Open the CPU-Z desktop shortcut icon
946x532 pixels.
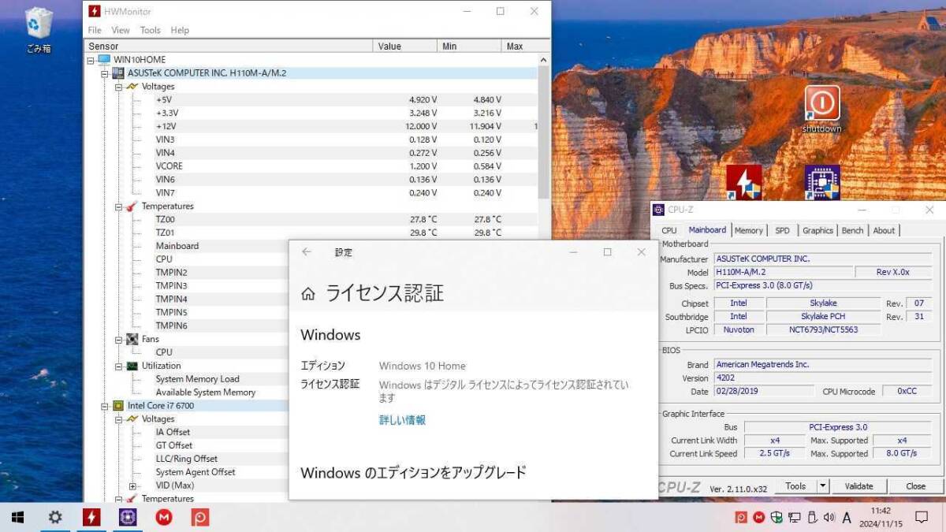click(821, 183)
